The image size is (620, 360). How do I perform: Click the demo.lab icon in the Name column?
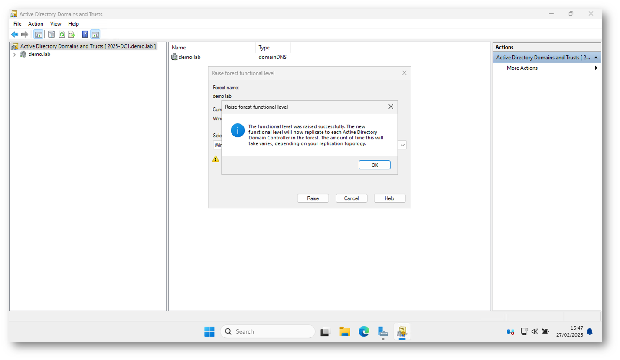coord(174,57)
